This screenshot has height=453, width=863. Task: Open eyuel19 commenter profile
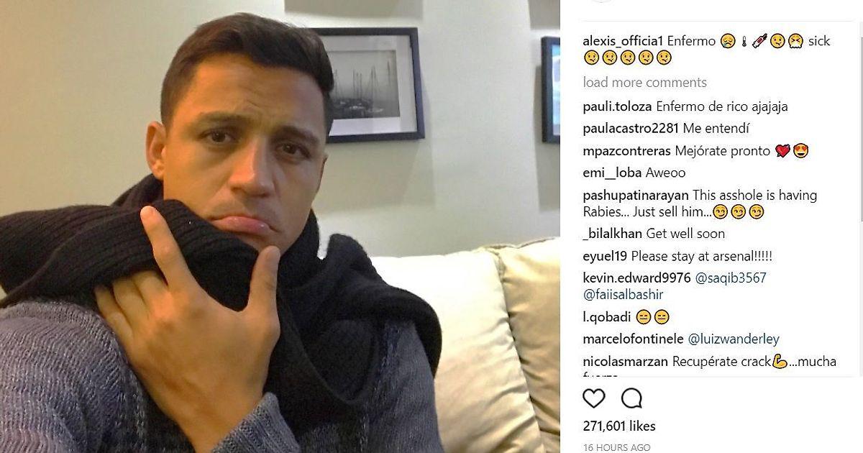pyautogui.click(x=606, y=256)
